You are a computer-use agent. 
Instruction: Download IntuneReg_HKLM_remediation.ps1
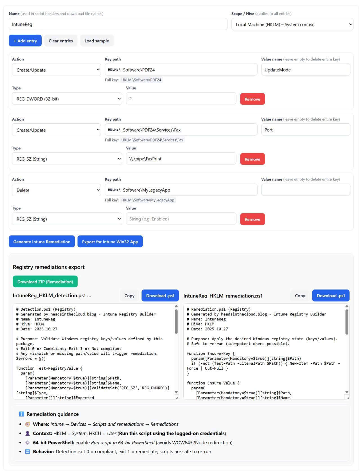pos(330,296)
